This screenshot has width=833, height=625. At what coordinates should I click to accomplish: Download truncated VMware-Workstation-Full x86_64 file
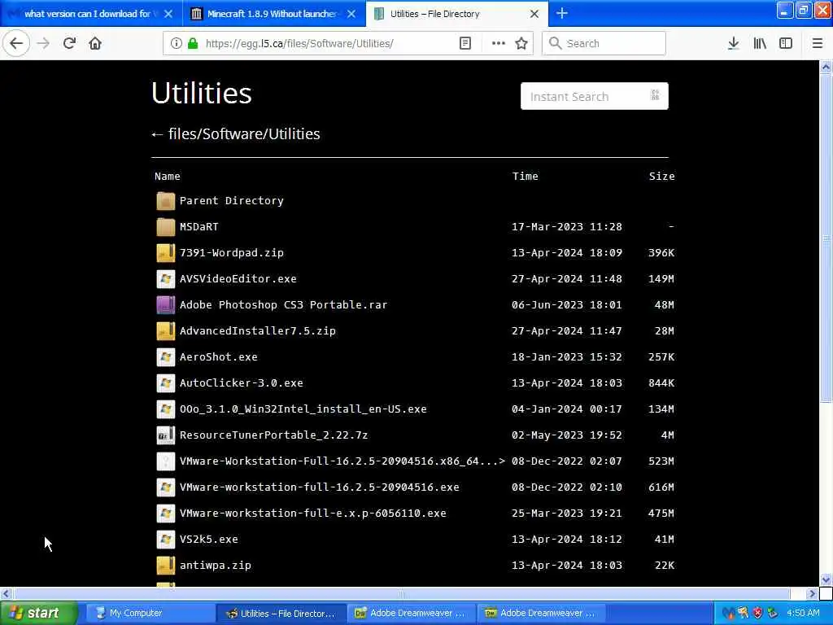[342, 461]
